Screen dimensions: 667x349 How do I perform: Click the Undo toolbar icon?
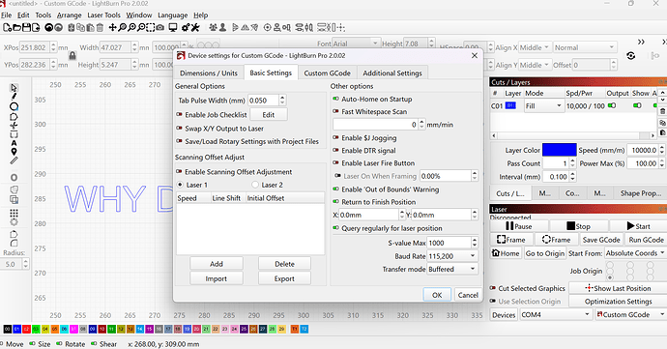[49, 28]
